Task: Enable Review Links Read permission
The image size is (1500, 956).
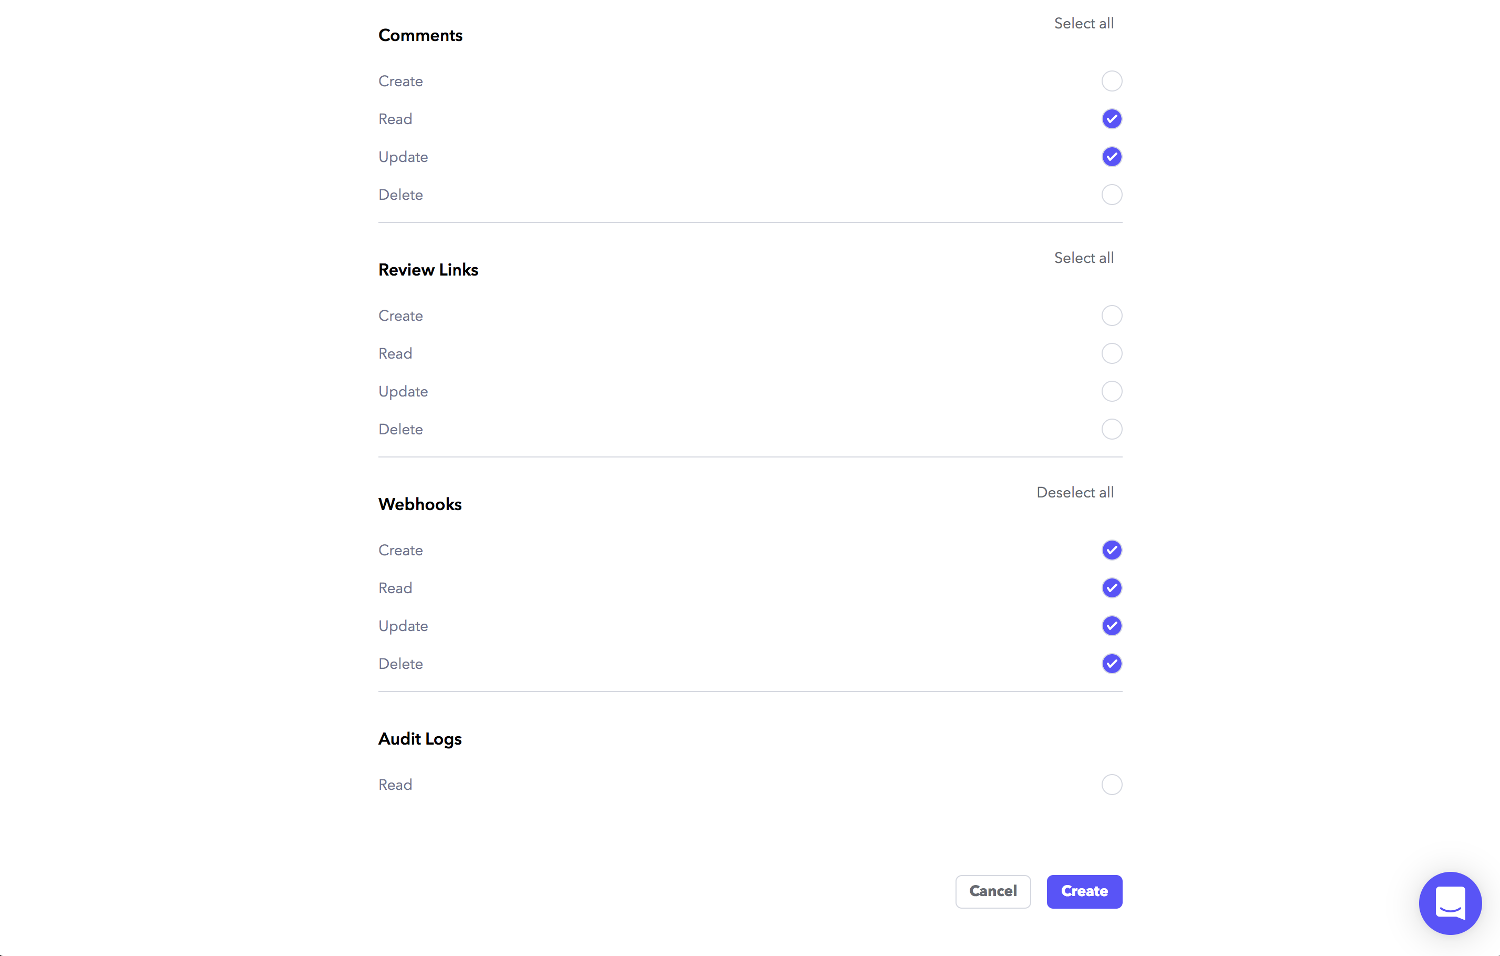Action: tap(1111, 354)
